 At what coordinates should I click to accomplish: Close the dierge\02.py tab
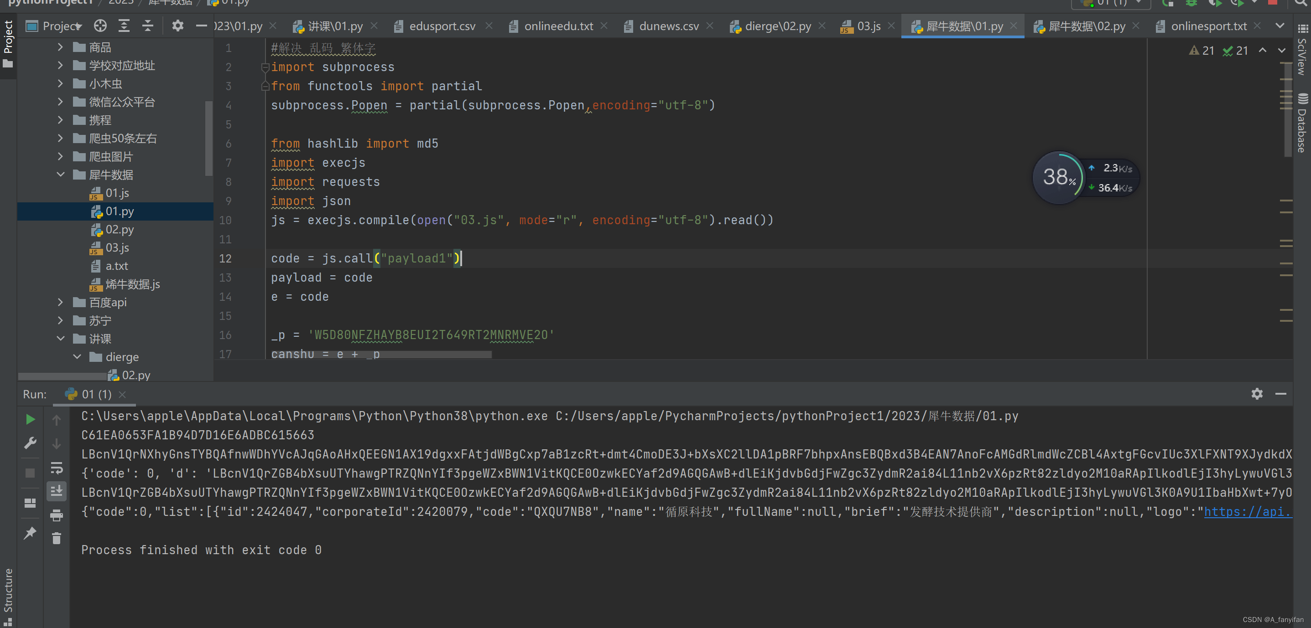click(821, 26)
